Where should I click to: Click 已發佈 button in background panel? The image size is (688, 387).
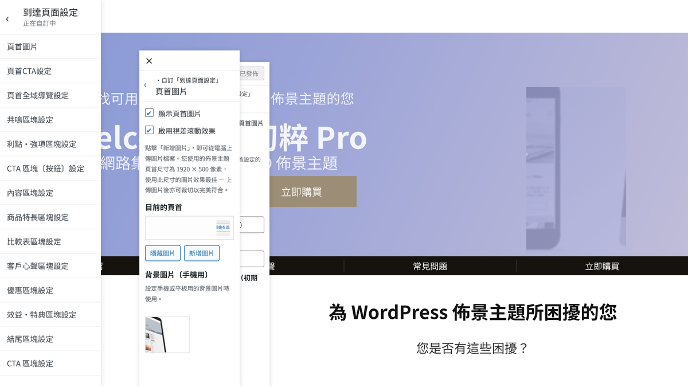click(251, 73)
